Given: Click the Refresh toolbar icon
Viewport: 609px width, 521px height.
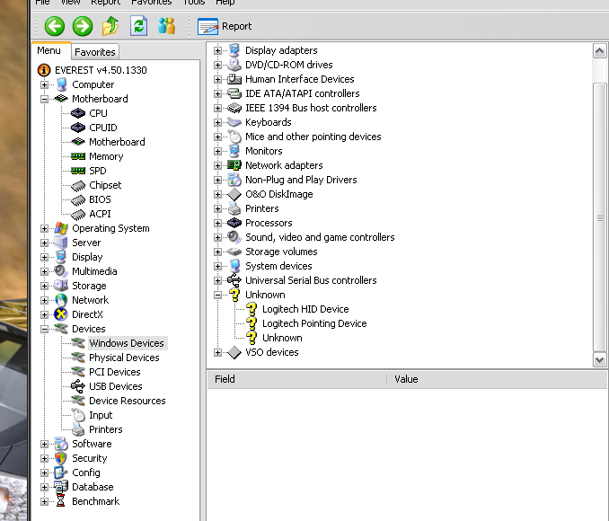Looking at the screenshot, I should tap(138, 26).
